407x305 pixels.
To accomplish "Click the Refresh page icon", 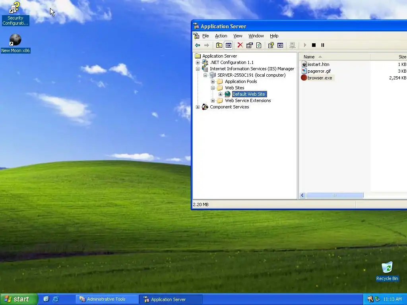I will click(259, 45).
